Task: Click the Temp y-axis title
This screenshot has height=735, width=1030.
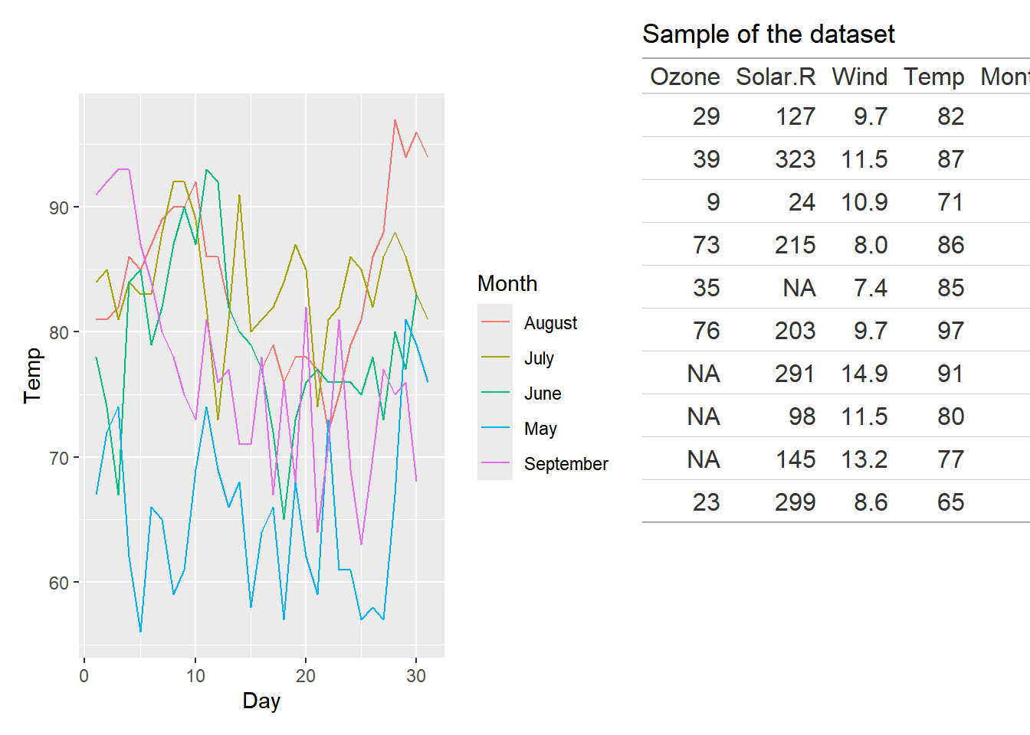Action: (32, 375)
